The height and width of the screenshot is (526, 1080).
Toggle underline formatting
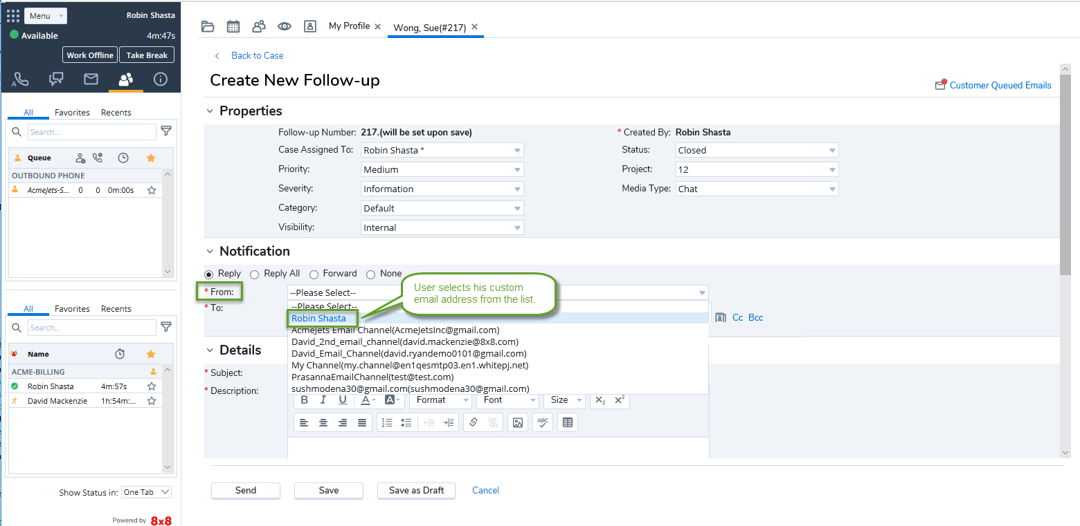tap(343, 400)
